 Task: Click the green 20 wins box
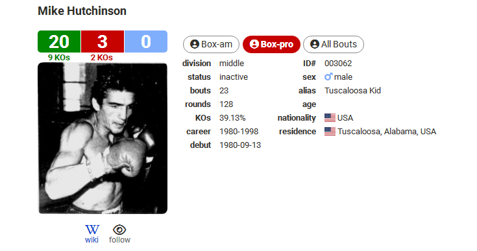point(59,42)
